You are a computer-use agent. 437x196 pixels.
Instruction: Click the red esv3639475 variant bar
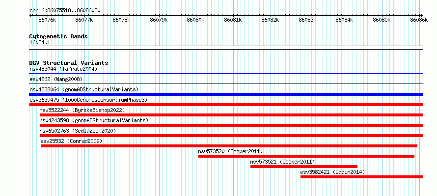coord(226,105)
